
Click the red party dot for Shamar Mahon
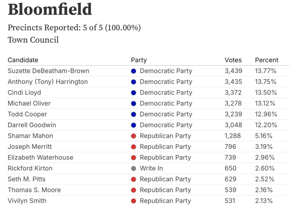tap(133, 136)
